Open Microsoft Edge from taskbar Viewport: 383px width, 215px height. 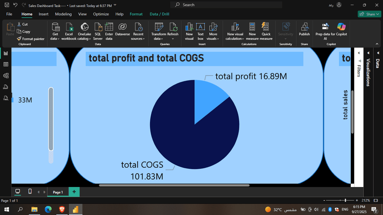48,209
